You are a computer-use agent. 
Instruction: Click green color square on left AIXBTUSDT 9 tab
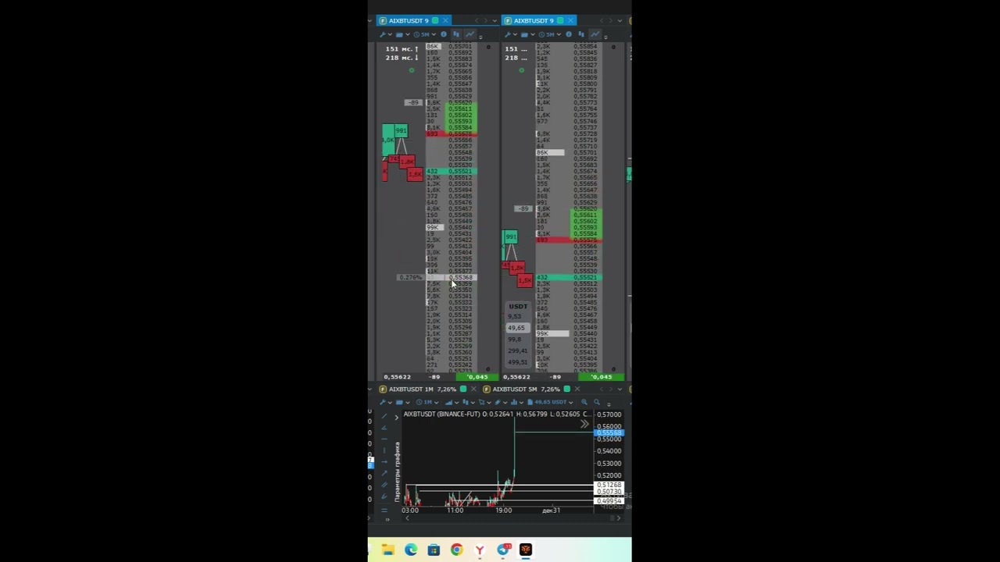435,20
